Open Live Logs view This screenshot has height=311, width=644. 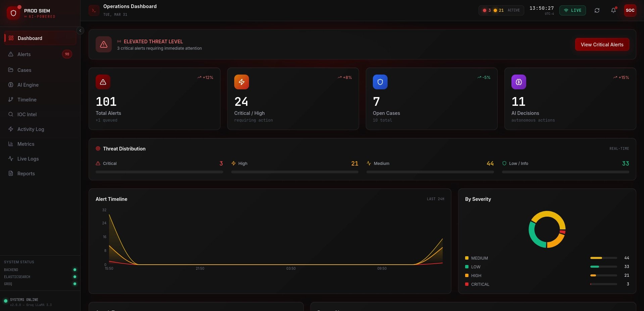[x=40, y=159]
